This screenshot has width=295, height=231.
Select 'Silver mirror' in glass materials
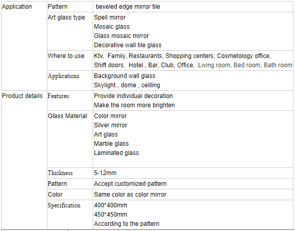111,125
